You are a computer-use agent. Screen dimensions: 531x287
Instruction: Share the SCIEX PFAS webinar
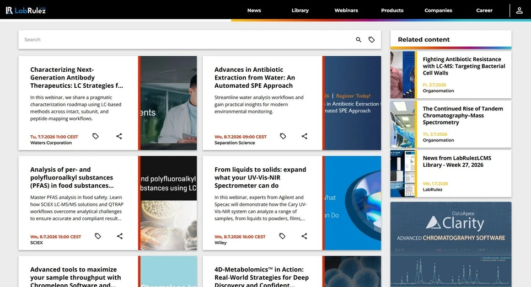[x=120, y=236]
